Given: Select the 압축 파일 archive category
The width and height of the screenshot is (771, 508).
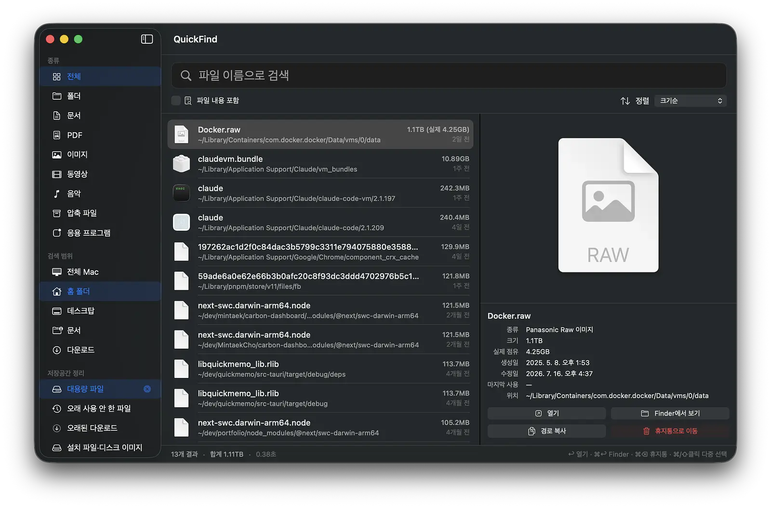Looking at the screenshot, I should [100, 213].
